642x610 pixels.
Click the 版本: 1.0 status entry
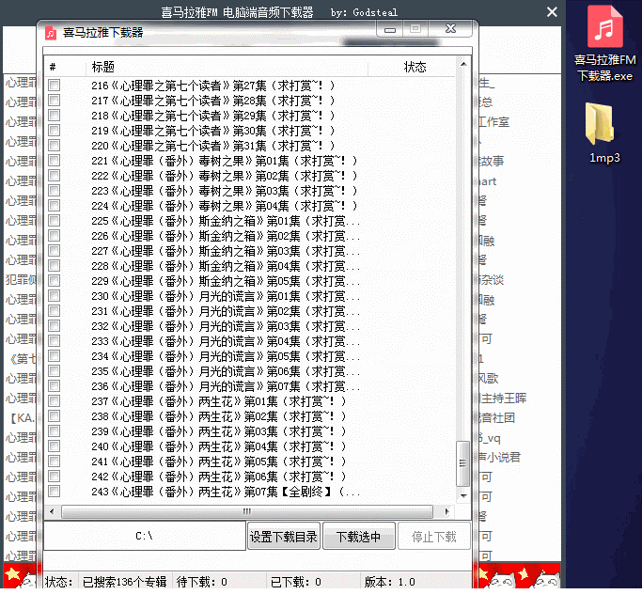[x=389, y=582]
